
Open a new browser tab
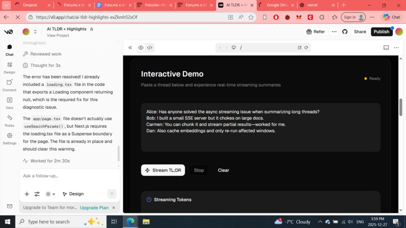pos(344,5)
